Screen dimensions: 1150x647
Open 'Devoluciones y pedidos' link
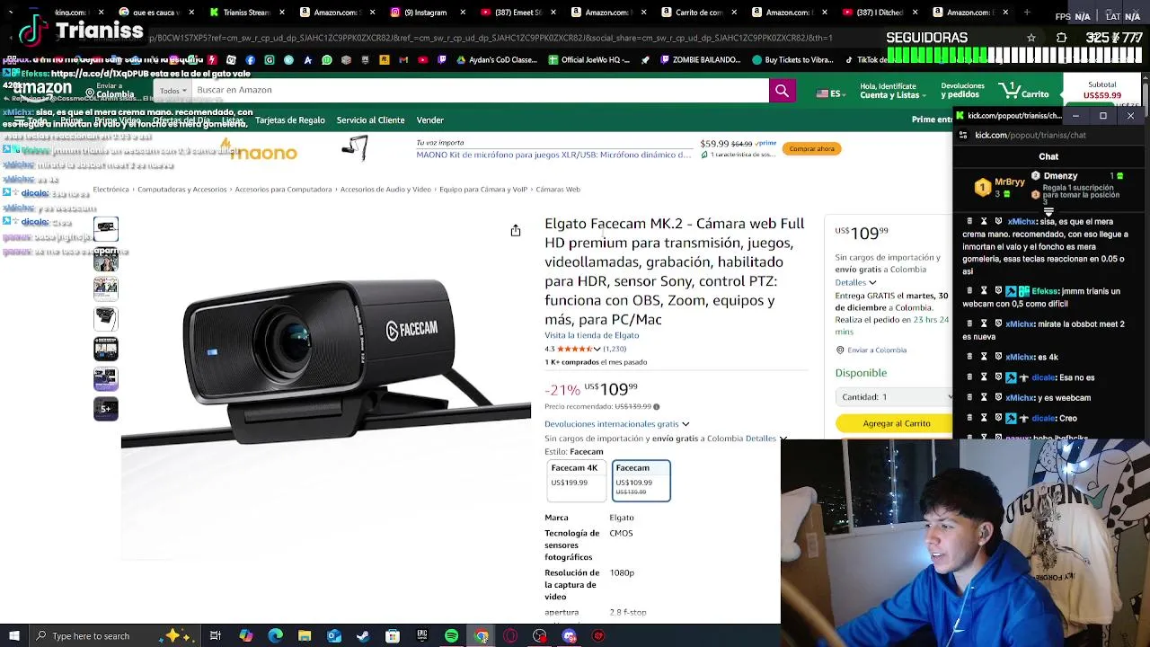coord(962,91)
